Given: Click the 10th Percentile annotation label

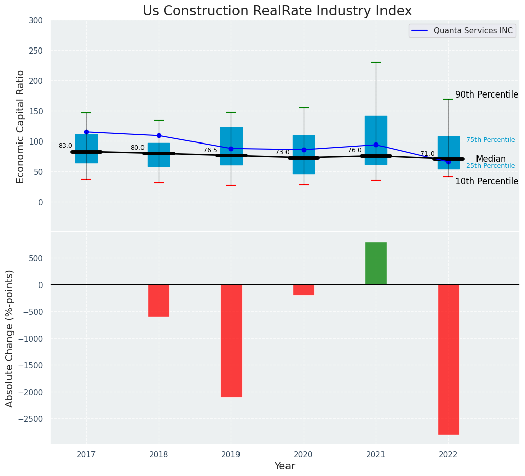Looking at the screenshot, I should pos(487,181).
